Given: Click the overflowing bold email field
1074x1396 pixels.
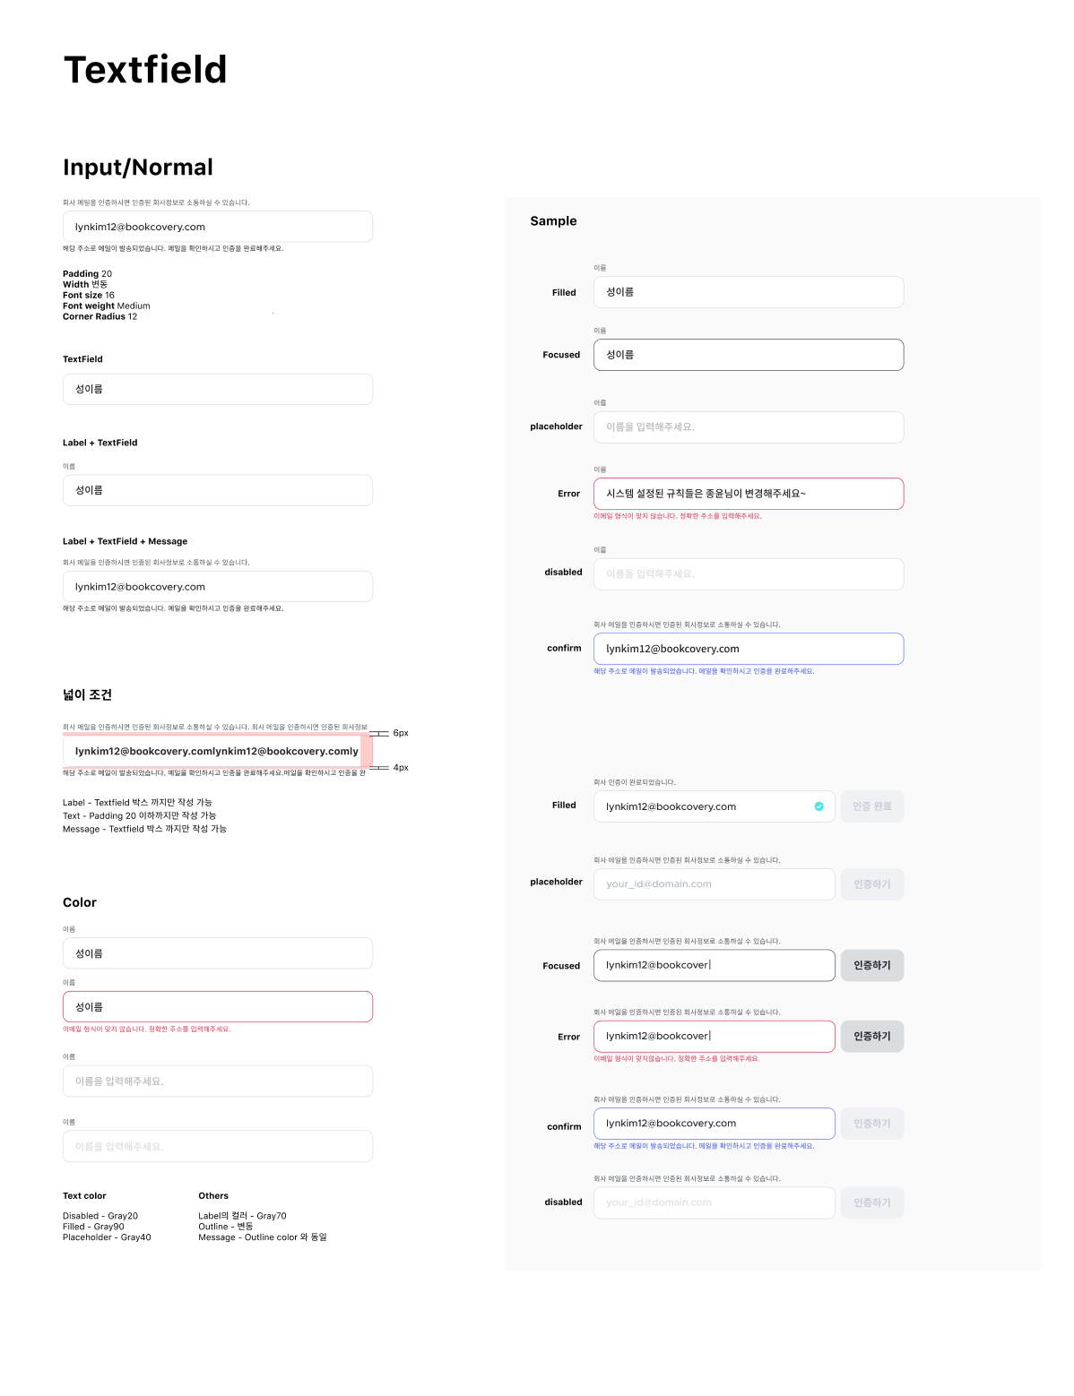Looking at the screenshot, I should pyautogui.click(x=217, y=751).
